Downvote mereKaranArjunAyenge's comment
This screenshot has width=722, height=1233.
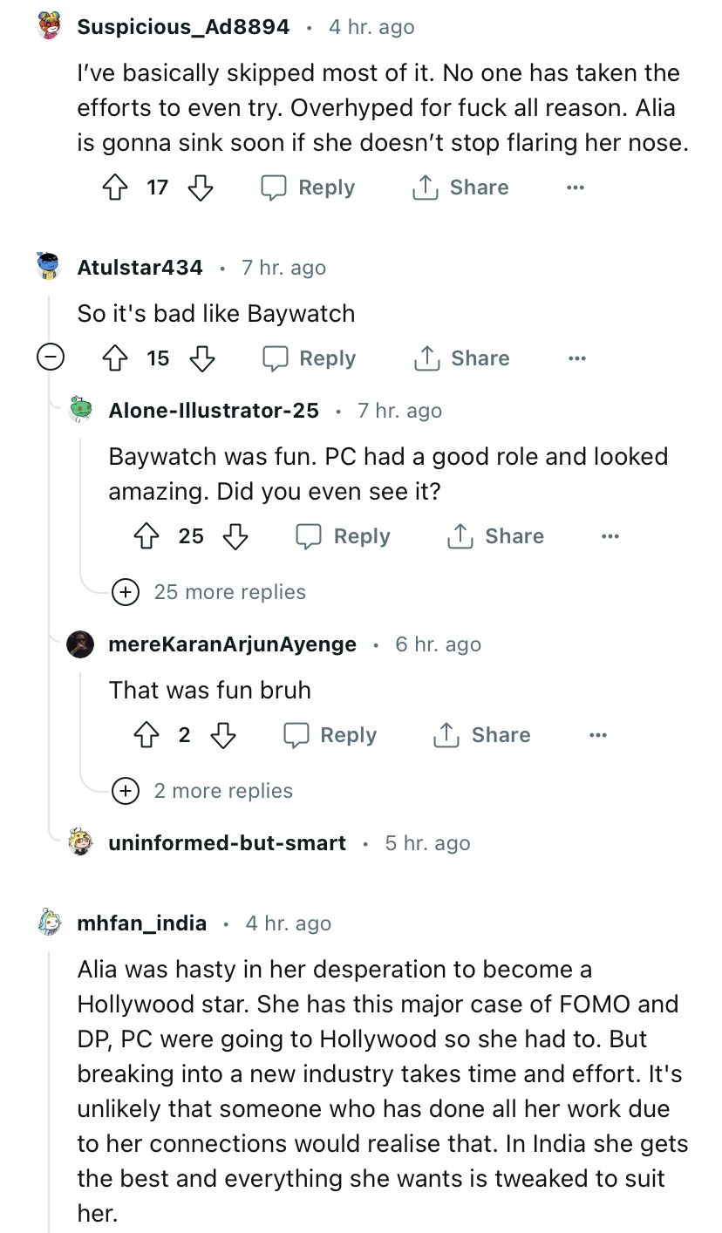click(x=223, y=735)
